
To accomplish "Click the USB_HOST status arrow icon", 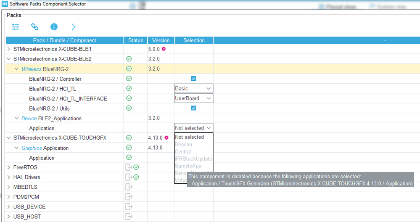I will pos(129,217).
